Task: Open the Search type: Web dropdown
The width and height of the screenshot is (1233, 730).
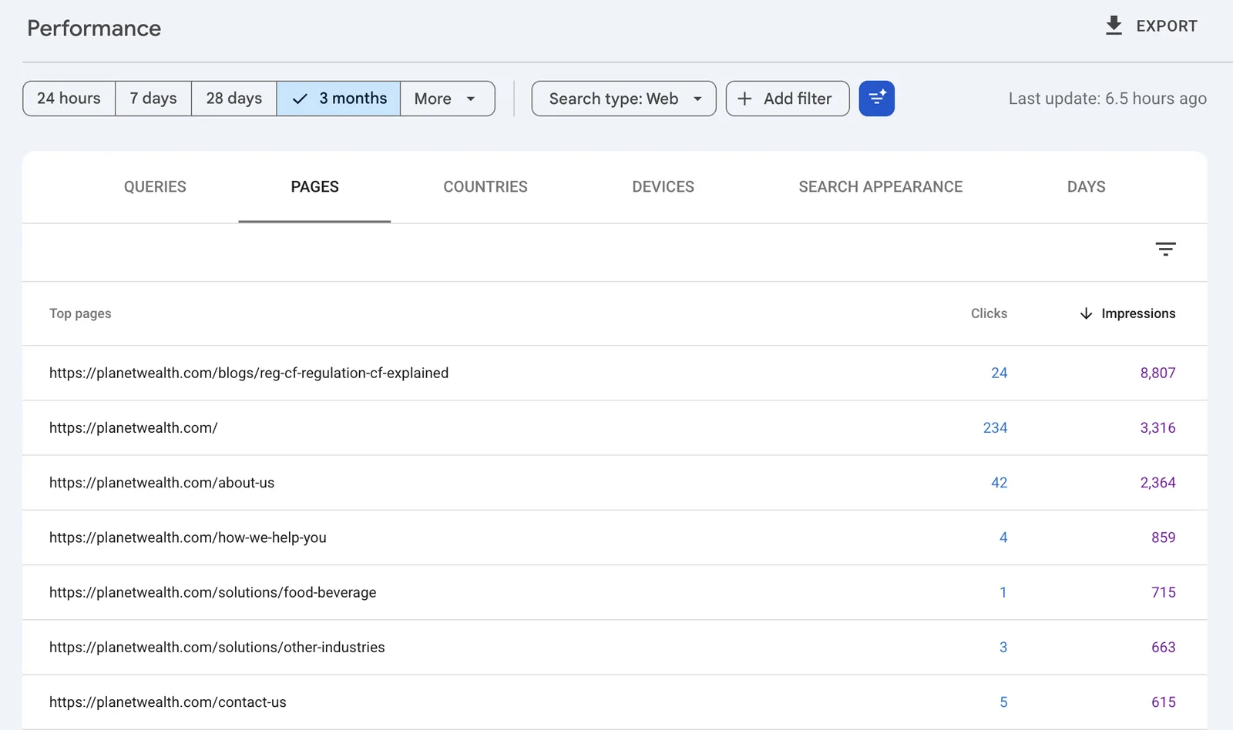Action: click(624, 99)
